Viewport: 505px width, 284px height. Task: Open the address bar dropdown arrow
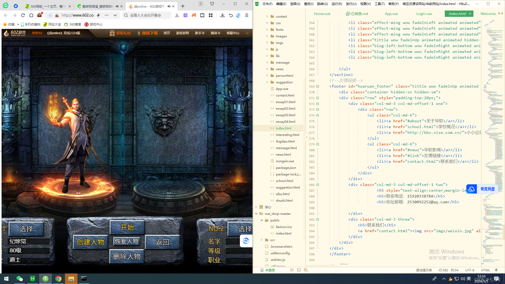[115, 15]
